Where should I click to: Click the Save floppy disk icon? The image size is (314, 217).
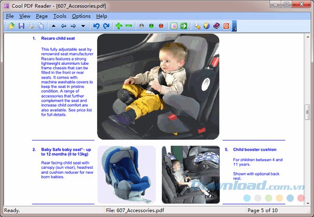pyautogui.click(x=21, y=26)
